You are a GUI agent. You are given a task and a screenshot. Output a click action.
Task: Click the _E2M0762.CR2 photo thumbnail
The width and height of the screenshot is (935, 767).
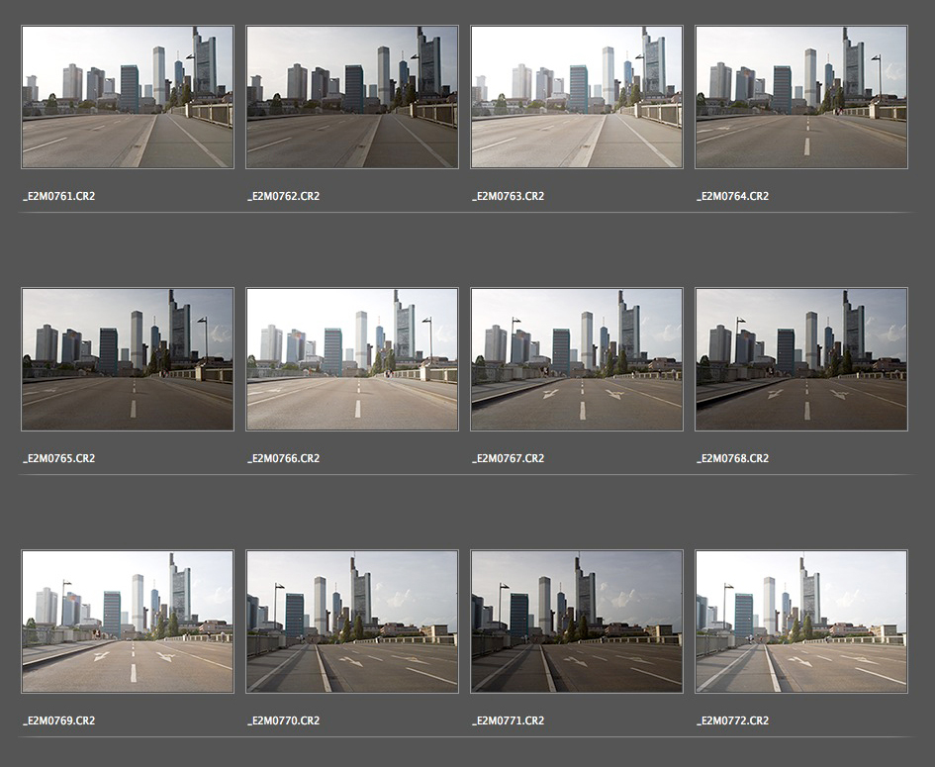352,97
